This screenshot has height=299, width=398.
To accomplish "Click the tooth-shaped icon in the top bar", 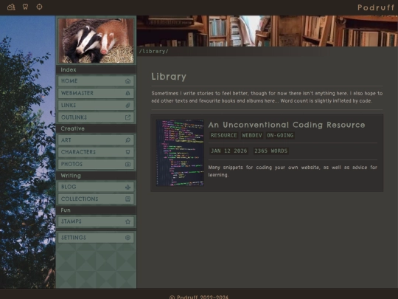I will click(25, 7).
